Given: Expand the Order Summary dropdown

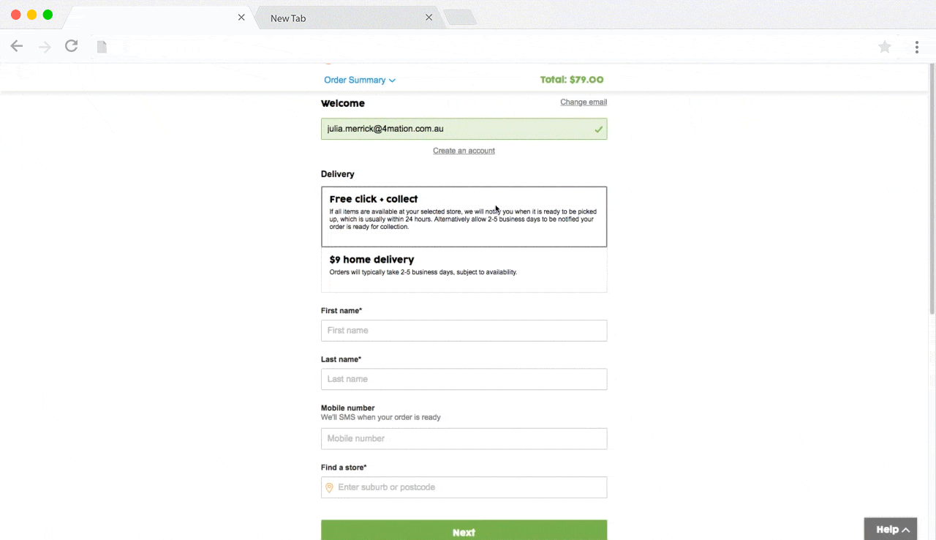Looking at the screenshot, I should pos(360,80).
